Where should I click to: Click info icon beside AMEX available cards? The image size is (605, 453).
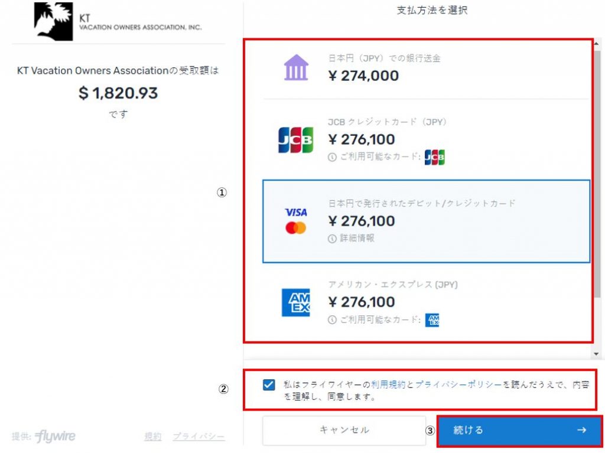[332, 320]
